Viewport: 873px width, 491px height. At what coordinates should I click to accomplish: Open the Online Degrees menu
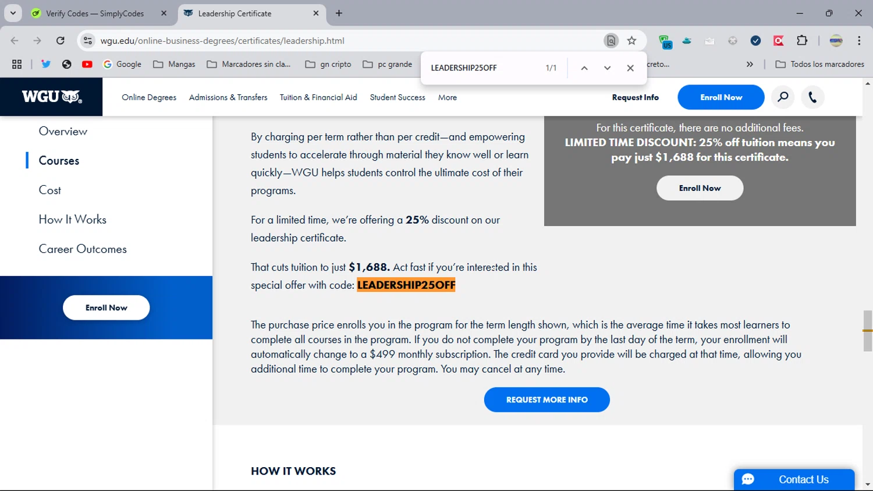tap(149, 97)
